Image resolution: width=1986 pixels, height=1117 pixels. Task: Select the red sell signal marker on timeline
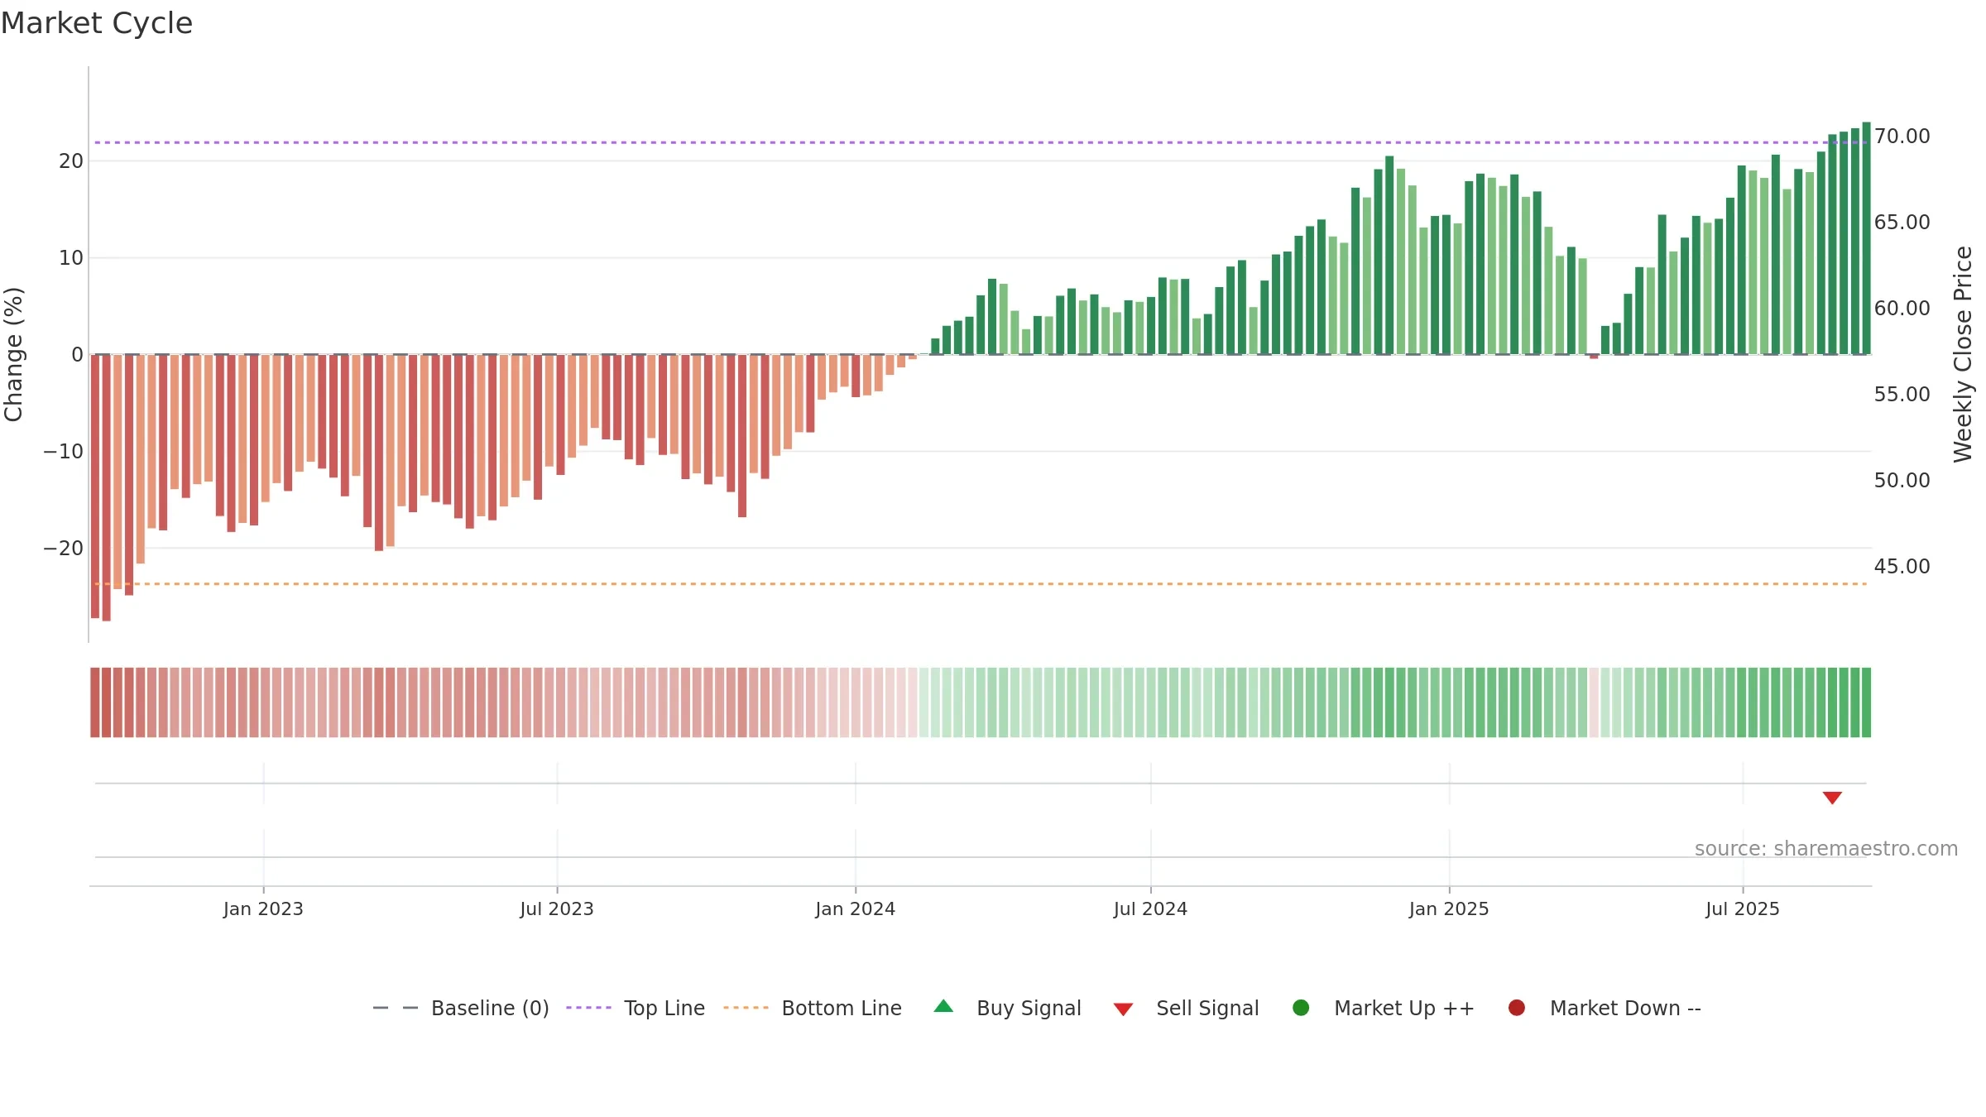[x=1832, y=798]
